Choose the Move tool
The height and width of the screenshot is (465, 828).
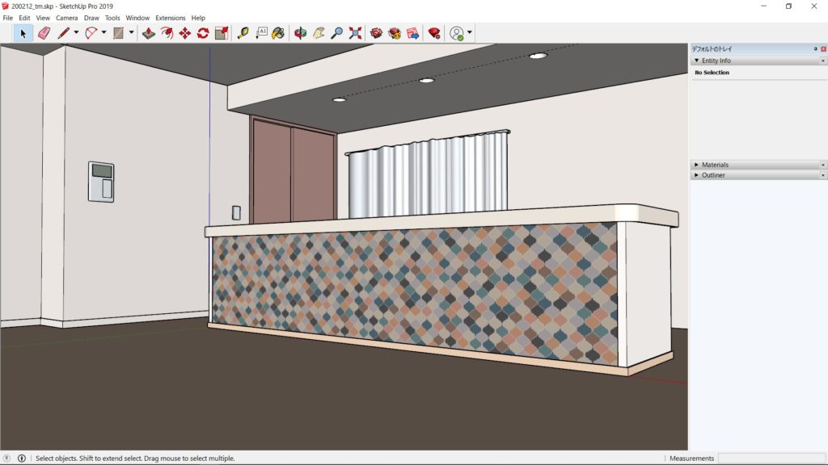click(x=184, y=33)
